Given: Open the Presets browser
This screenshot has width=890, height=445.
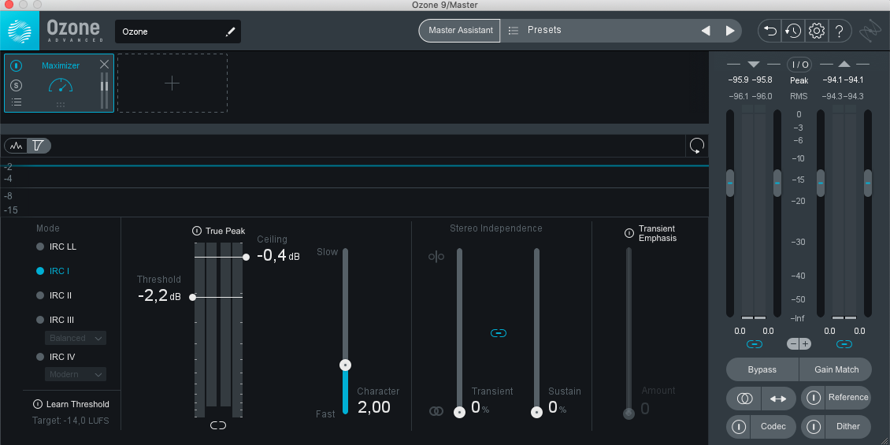Looking at the screenshot, I should pos(544,30).
